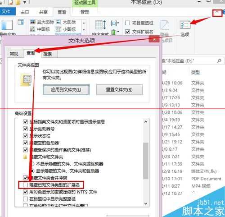Select 显示隐藏的文件、文件夹和驱动器 radio
The height and width of the screenshot is (217, 225).
[32, 171]
